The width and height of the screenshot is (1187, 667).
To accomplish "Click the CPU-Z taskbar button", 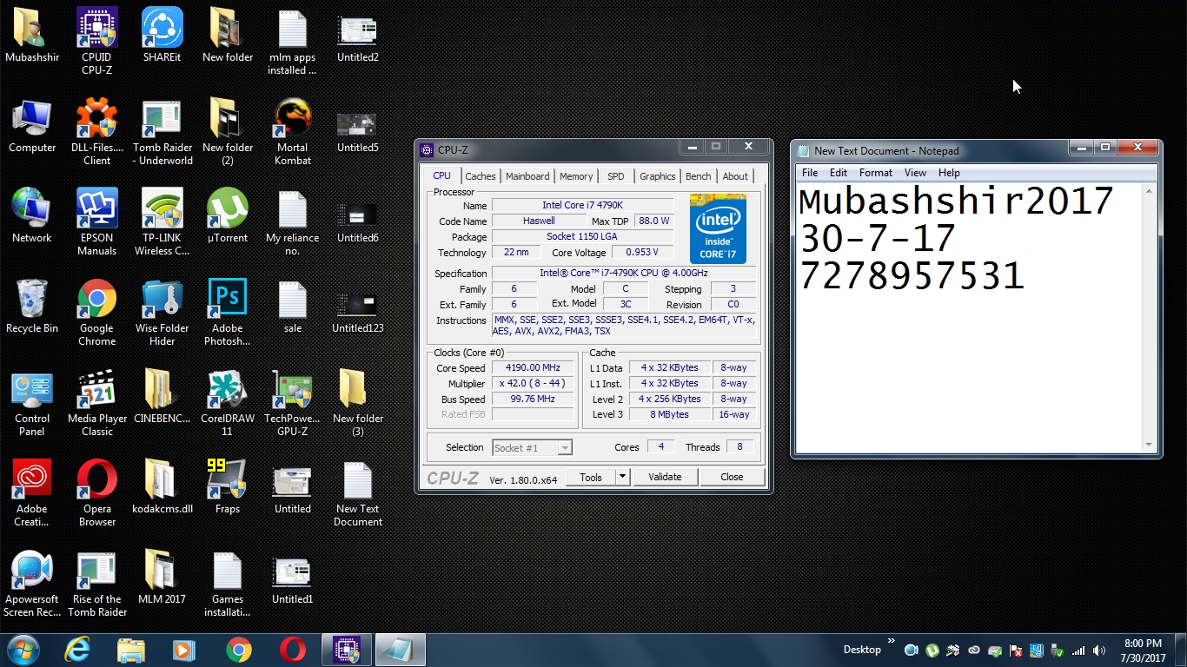I will (x=347, y=650).
